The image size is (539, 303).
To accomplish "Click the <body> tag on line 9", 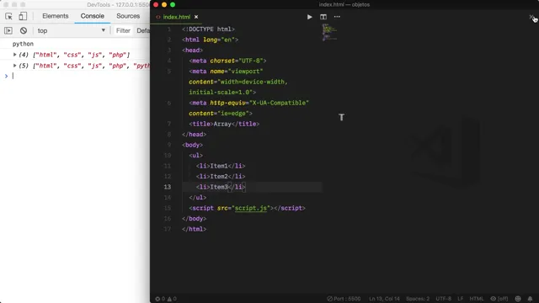I will point(193,145).
